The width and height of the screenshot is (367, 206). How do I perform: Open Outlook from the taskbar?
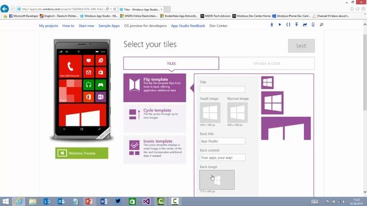(61, 201)
